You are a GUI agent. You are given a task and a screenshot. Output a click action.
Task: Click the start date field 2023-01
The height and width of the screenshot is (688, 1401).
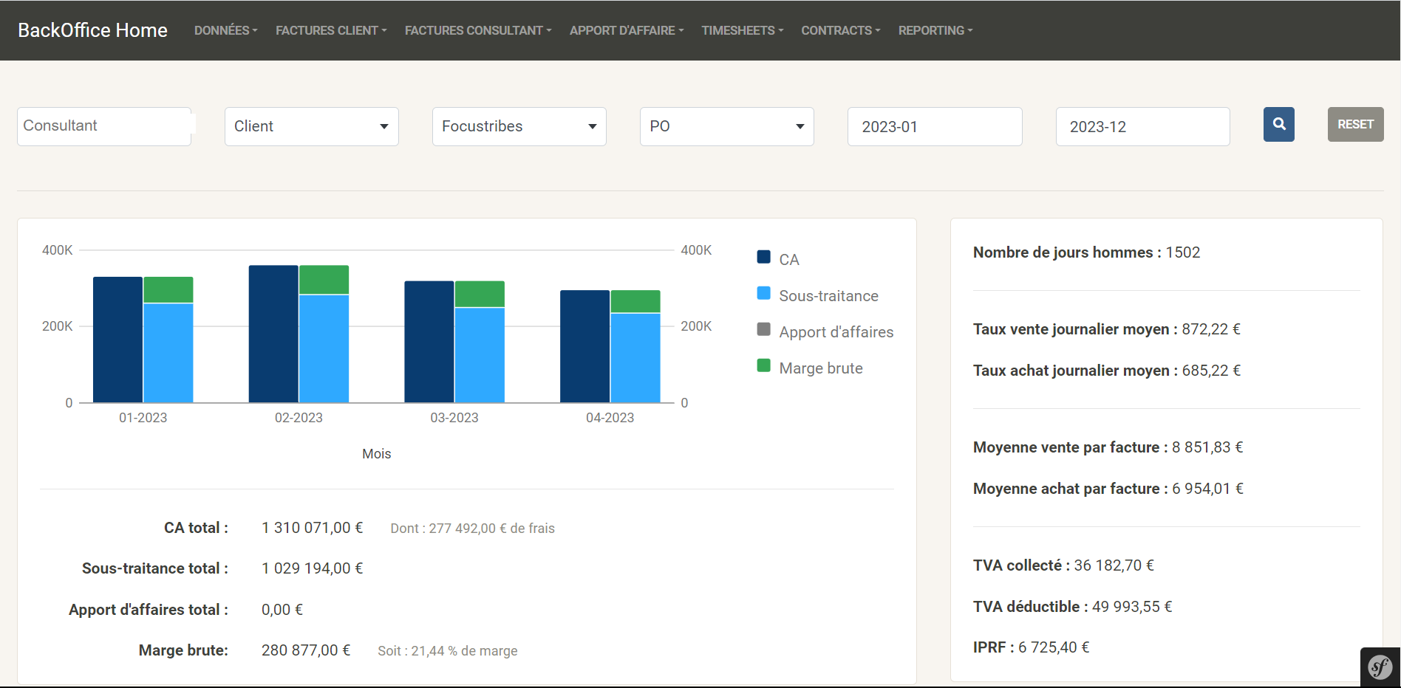pos(935,126)
